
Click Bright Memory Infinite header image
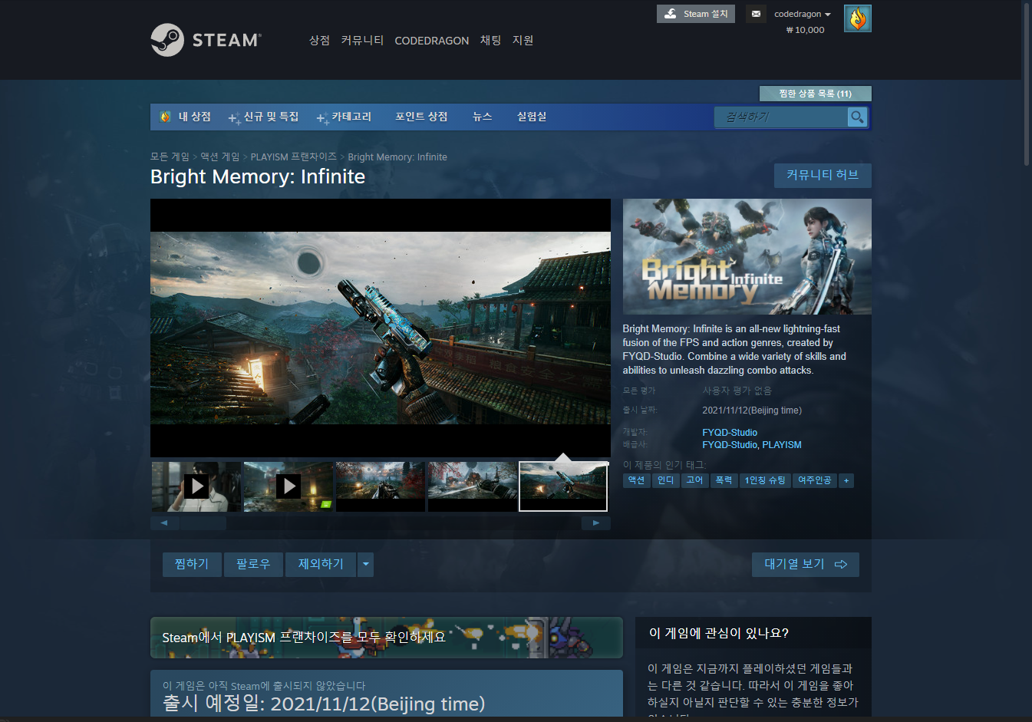point(747,256)
